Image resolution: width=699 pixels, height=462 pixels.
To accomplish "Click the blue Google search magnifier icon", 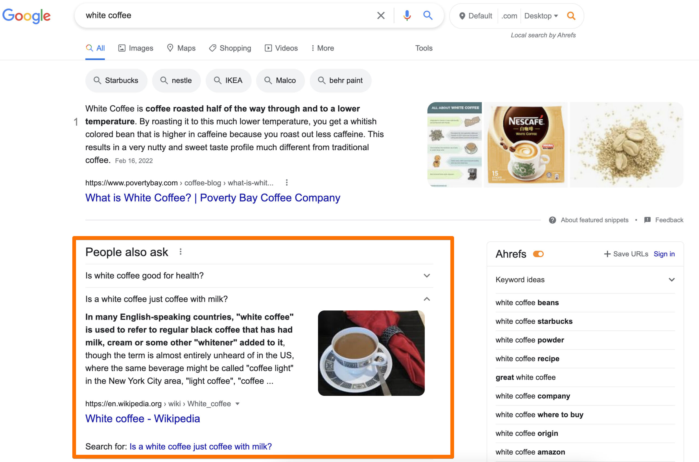I will (428, 16).
